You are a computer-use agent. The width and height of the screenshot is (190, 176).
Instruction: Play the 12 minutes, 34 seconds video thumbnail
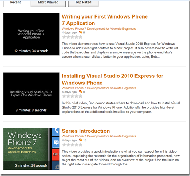click(x=31, y=34)
